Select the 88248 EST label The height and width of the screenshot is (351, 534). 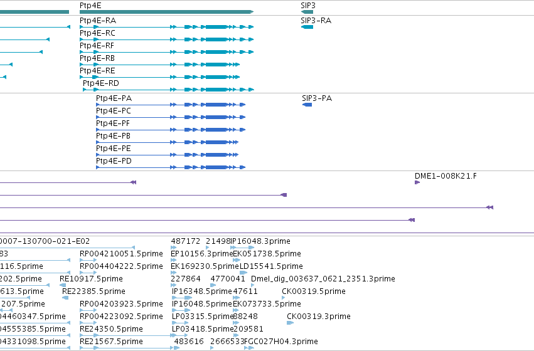coord(245,317)
